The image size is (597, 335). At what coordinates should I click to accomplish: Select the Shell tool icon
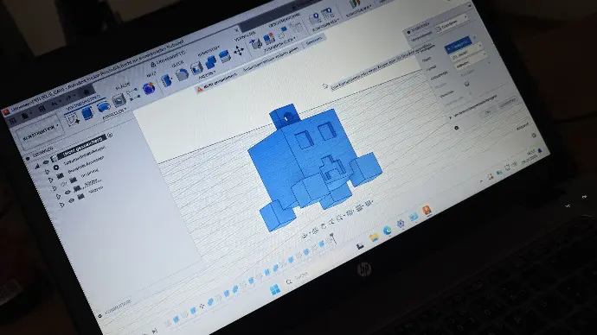pyautogui.click(x=196, y=68)
